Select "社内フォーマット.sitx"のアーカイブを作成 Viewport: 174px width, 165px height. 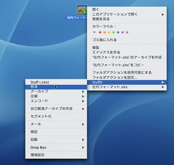[127, 57]
